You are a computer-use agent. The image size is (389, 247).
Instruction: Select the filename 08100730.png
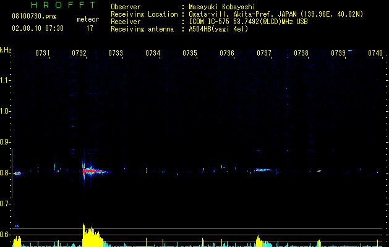click(x=34, y=17)
